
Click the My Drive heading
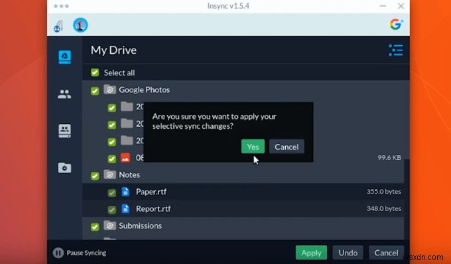point(113,50)
